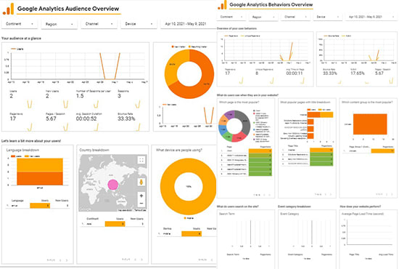Click the Search Term chart title

[x=227, y=214]
